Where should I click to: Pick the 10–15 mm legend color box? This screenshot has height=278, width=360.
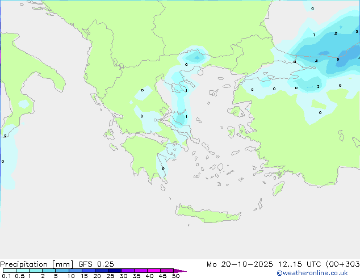(x=75, y=271)
